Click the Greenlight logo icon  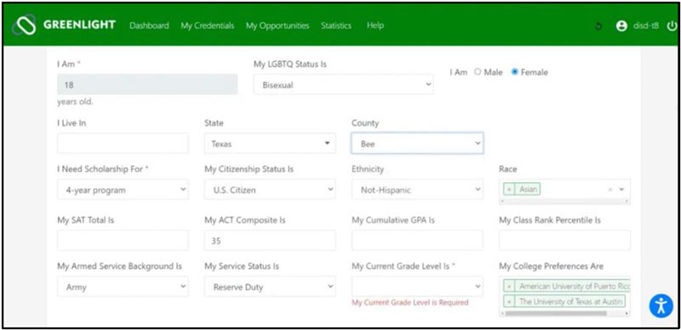(25, 26)
